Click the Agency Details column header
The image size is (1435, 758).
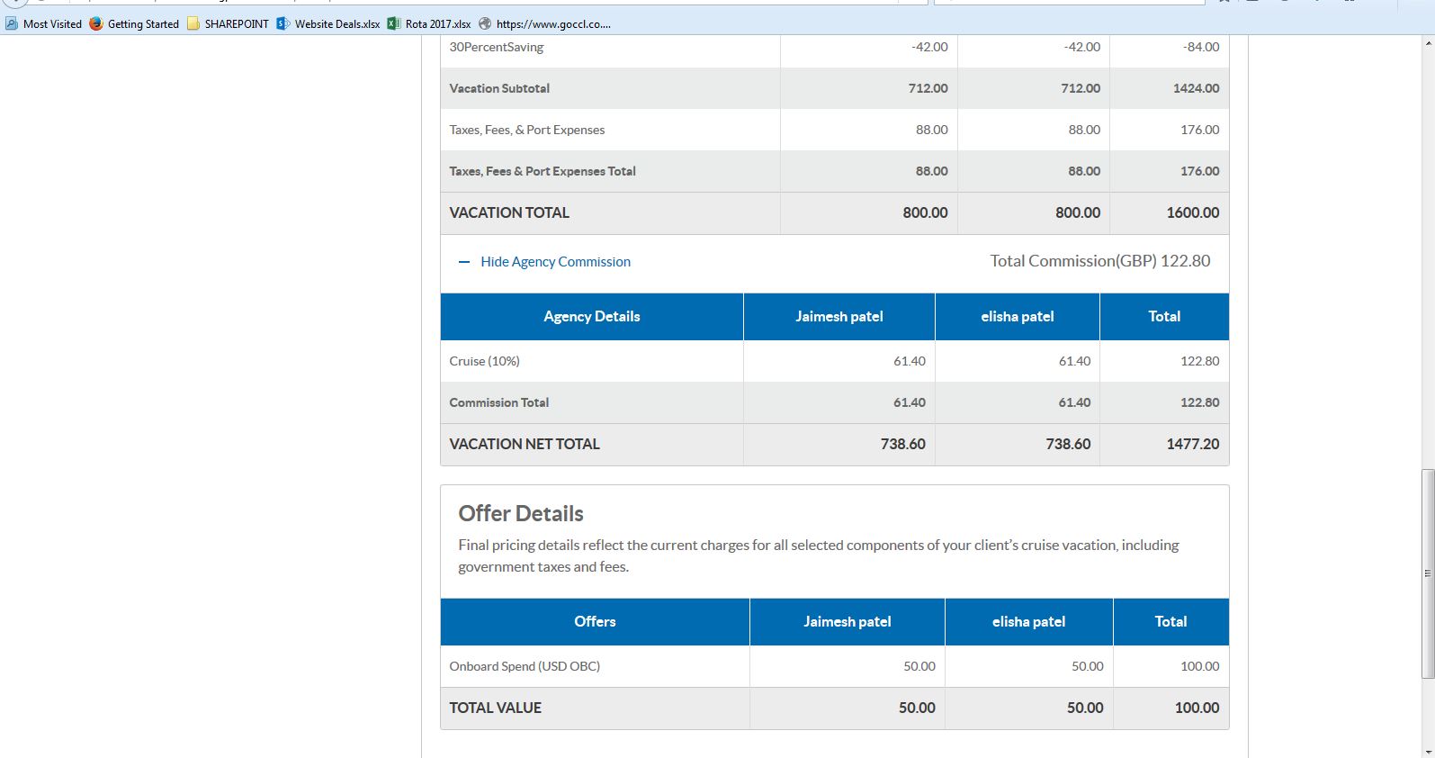pyautogui.click(x=591, y=317)
